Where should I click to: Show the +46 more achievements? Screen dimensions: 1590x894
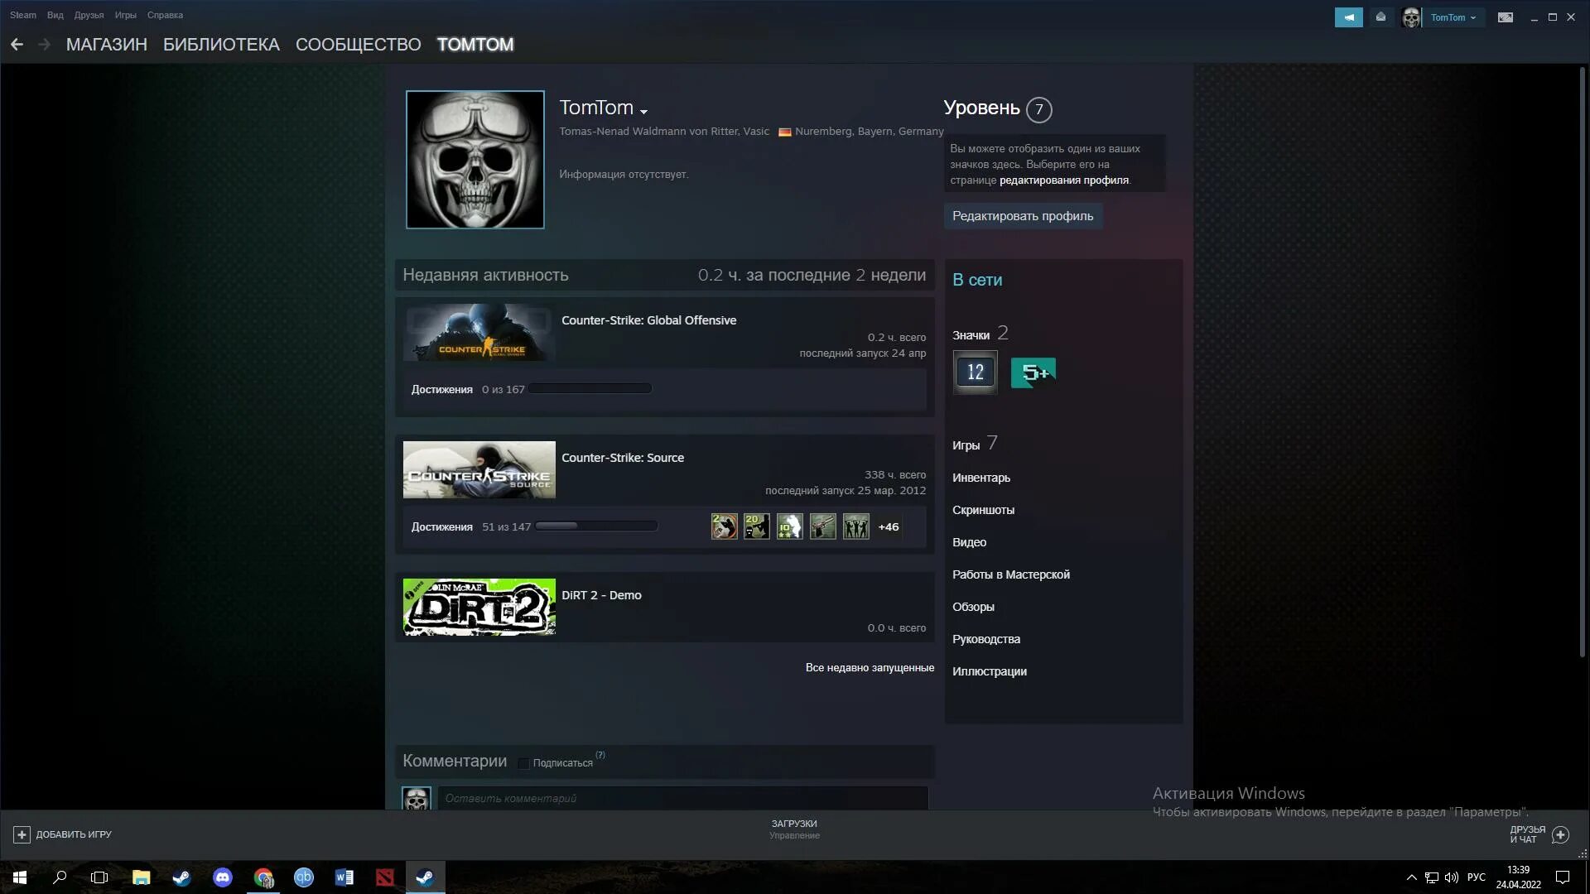[889, 526]
